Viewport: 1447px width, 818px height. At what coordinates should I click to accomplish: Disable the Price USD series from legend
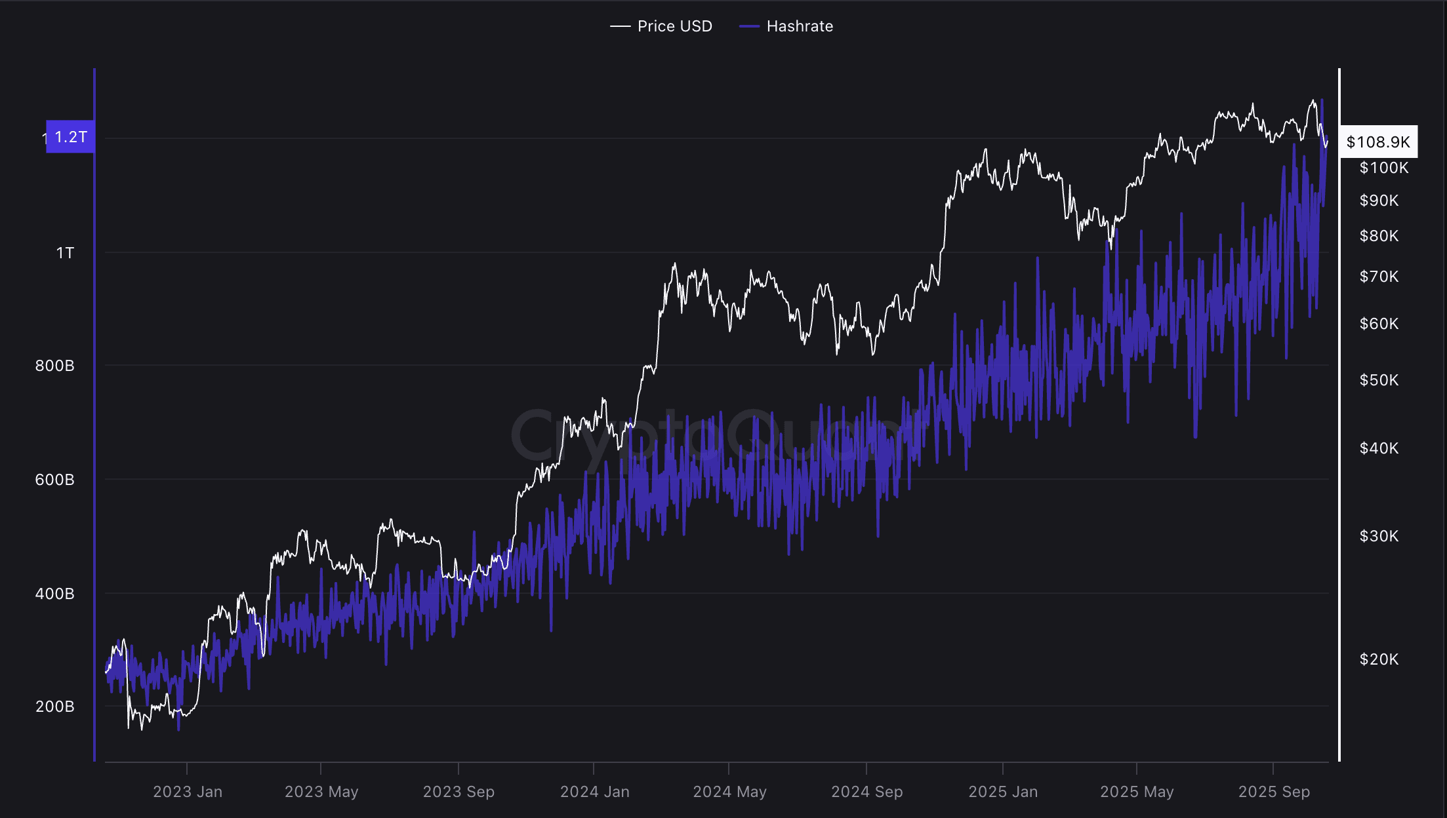click(x=674, y=26)
